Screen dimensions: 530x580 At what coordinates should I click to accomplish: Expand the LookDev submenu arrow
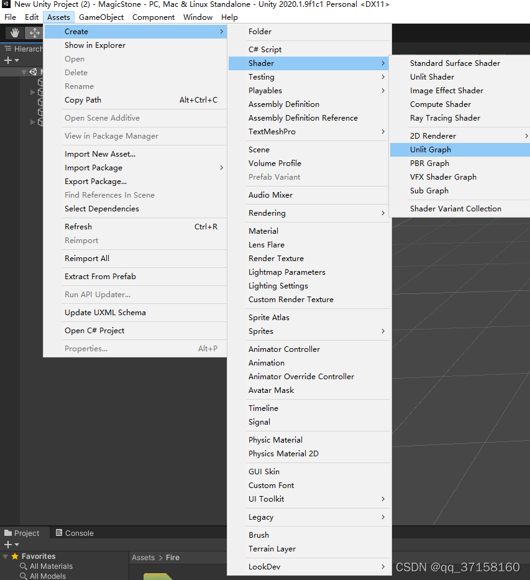click(383, 567)
